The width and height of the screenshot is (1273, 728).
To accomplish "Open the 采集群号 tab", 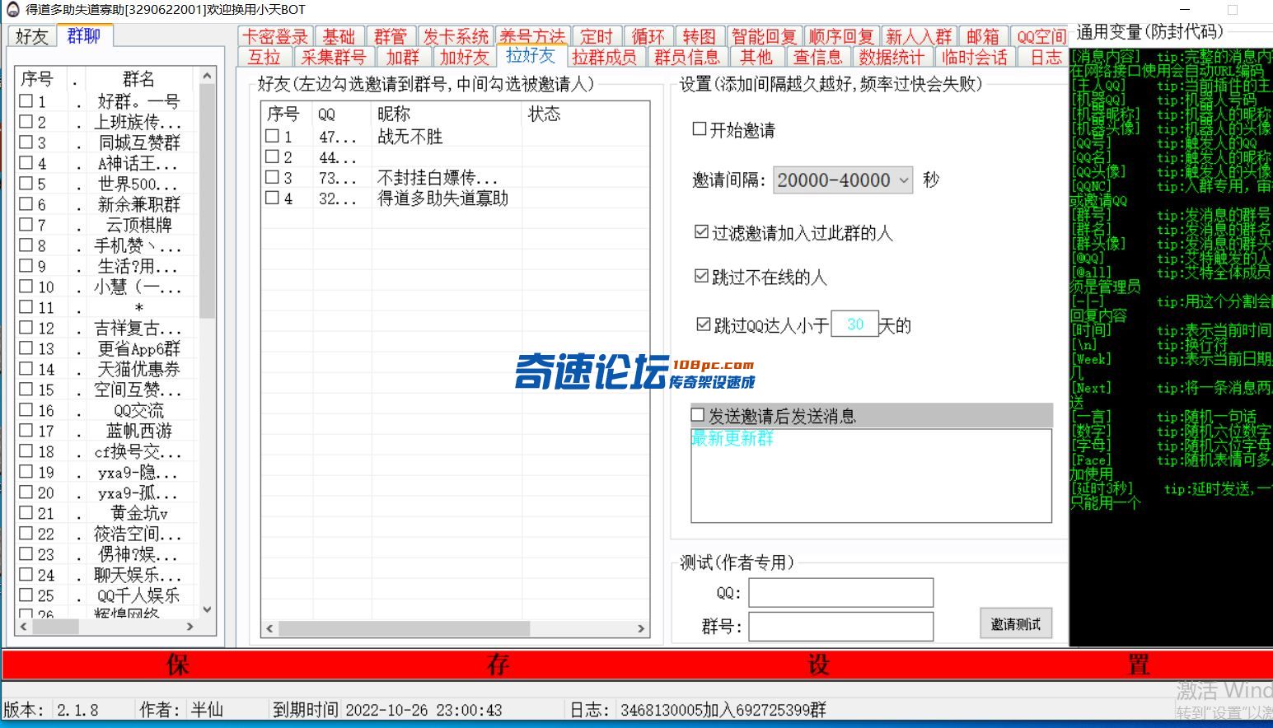I will [x=333, y=57].
